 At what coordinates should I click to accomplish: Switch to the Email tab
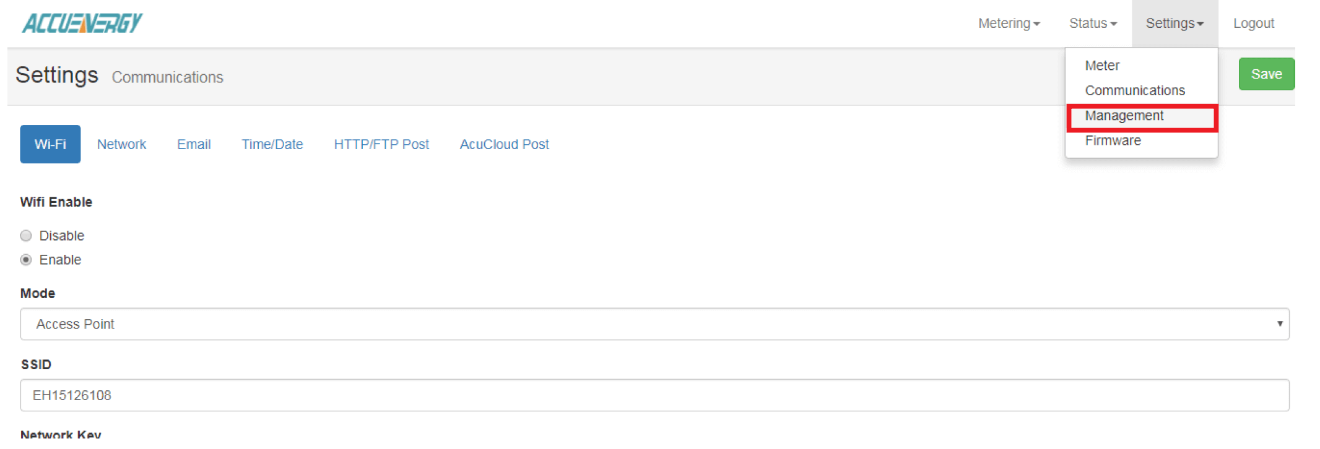[194, 144]
